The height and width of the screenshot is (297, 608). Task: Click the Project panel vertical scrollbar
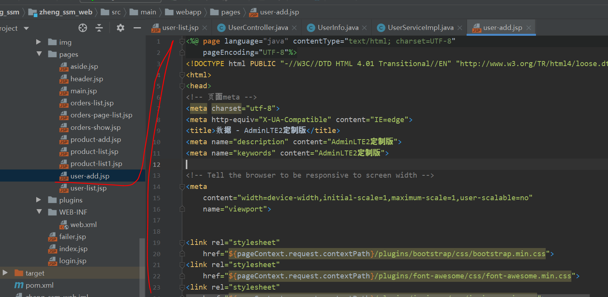point(142,267)
